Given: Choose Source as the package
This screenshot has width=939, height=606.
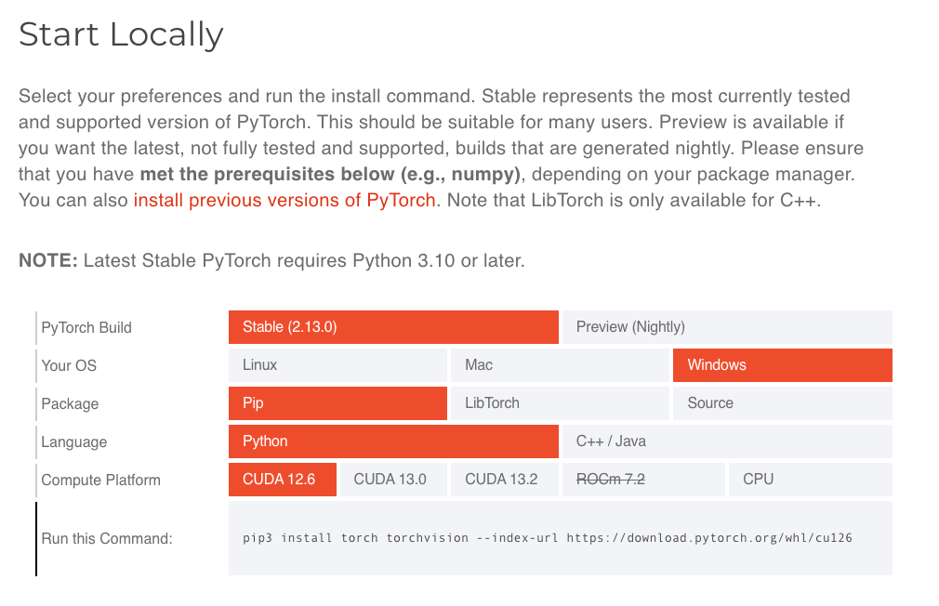Looking at the screenshot, I should (x=783, y=403).
